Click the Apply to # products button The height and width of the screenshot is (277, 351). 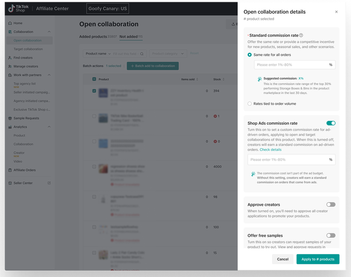(x=318, y=259)
